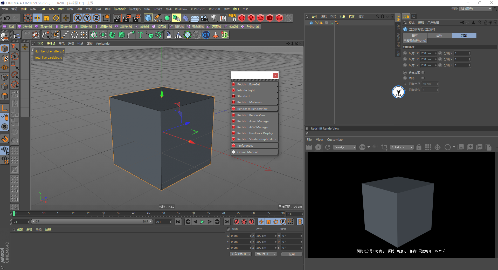This screenshot has height=270, width=498.
Task: Choose the Rotate tool
Action: (56, 18)
